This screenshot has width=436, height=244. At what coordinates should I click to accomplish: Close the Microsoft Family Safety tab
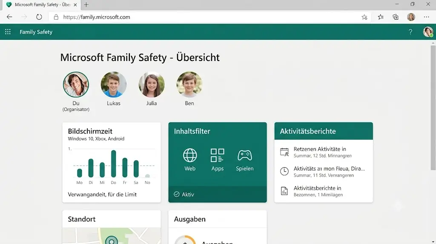pyautogui.click(x=75, y=5)
